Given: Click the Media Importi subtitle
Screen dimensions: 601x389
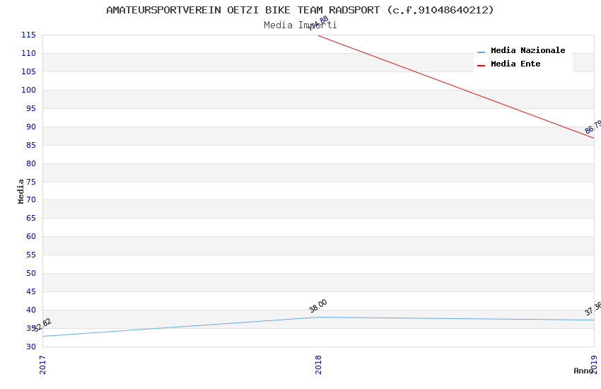Looking at the screenshot, I should (x=300, y=25).
